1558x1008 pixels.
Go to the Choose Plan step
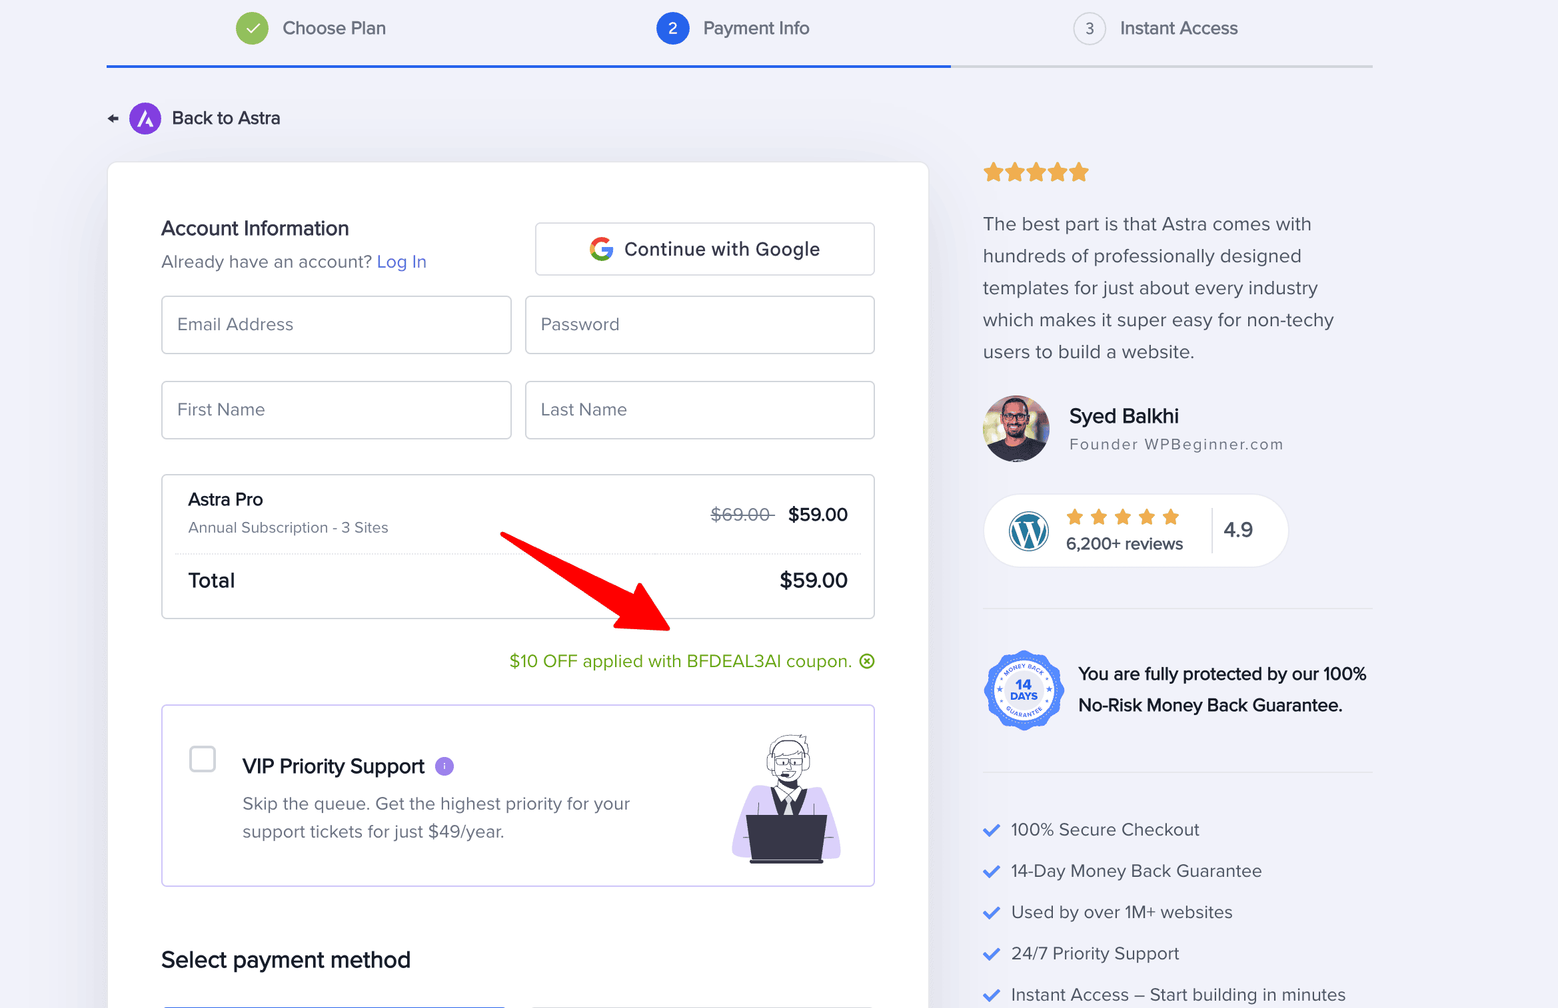coord(334,29)
